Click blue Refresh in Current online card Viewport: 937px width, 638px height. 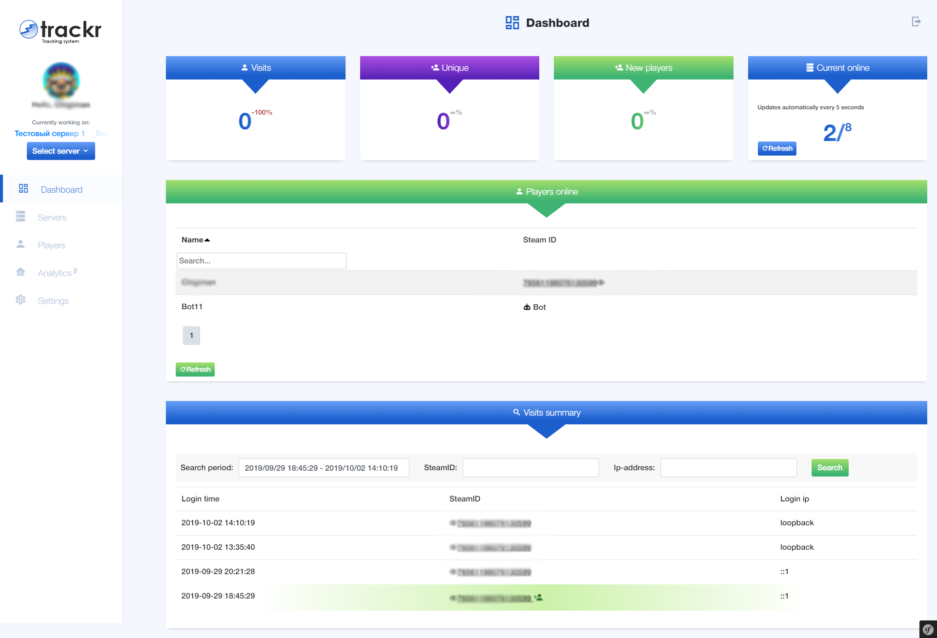[x=777, y=149]
